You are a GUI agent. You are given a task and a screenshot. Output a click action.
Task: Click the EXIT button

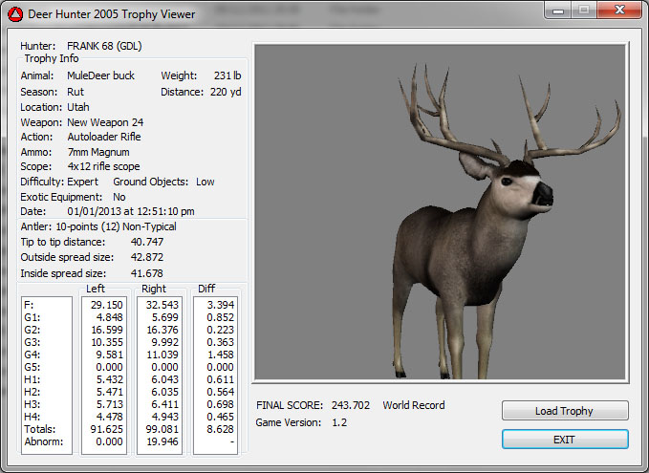[x=565, y=439]
